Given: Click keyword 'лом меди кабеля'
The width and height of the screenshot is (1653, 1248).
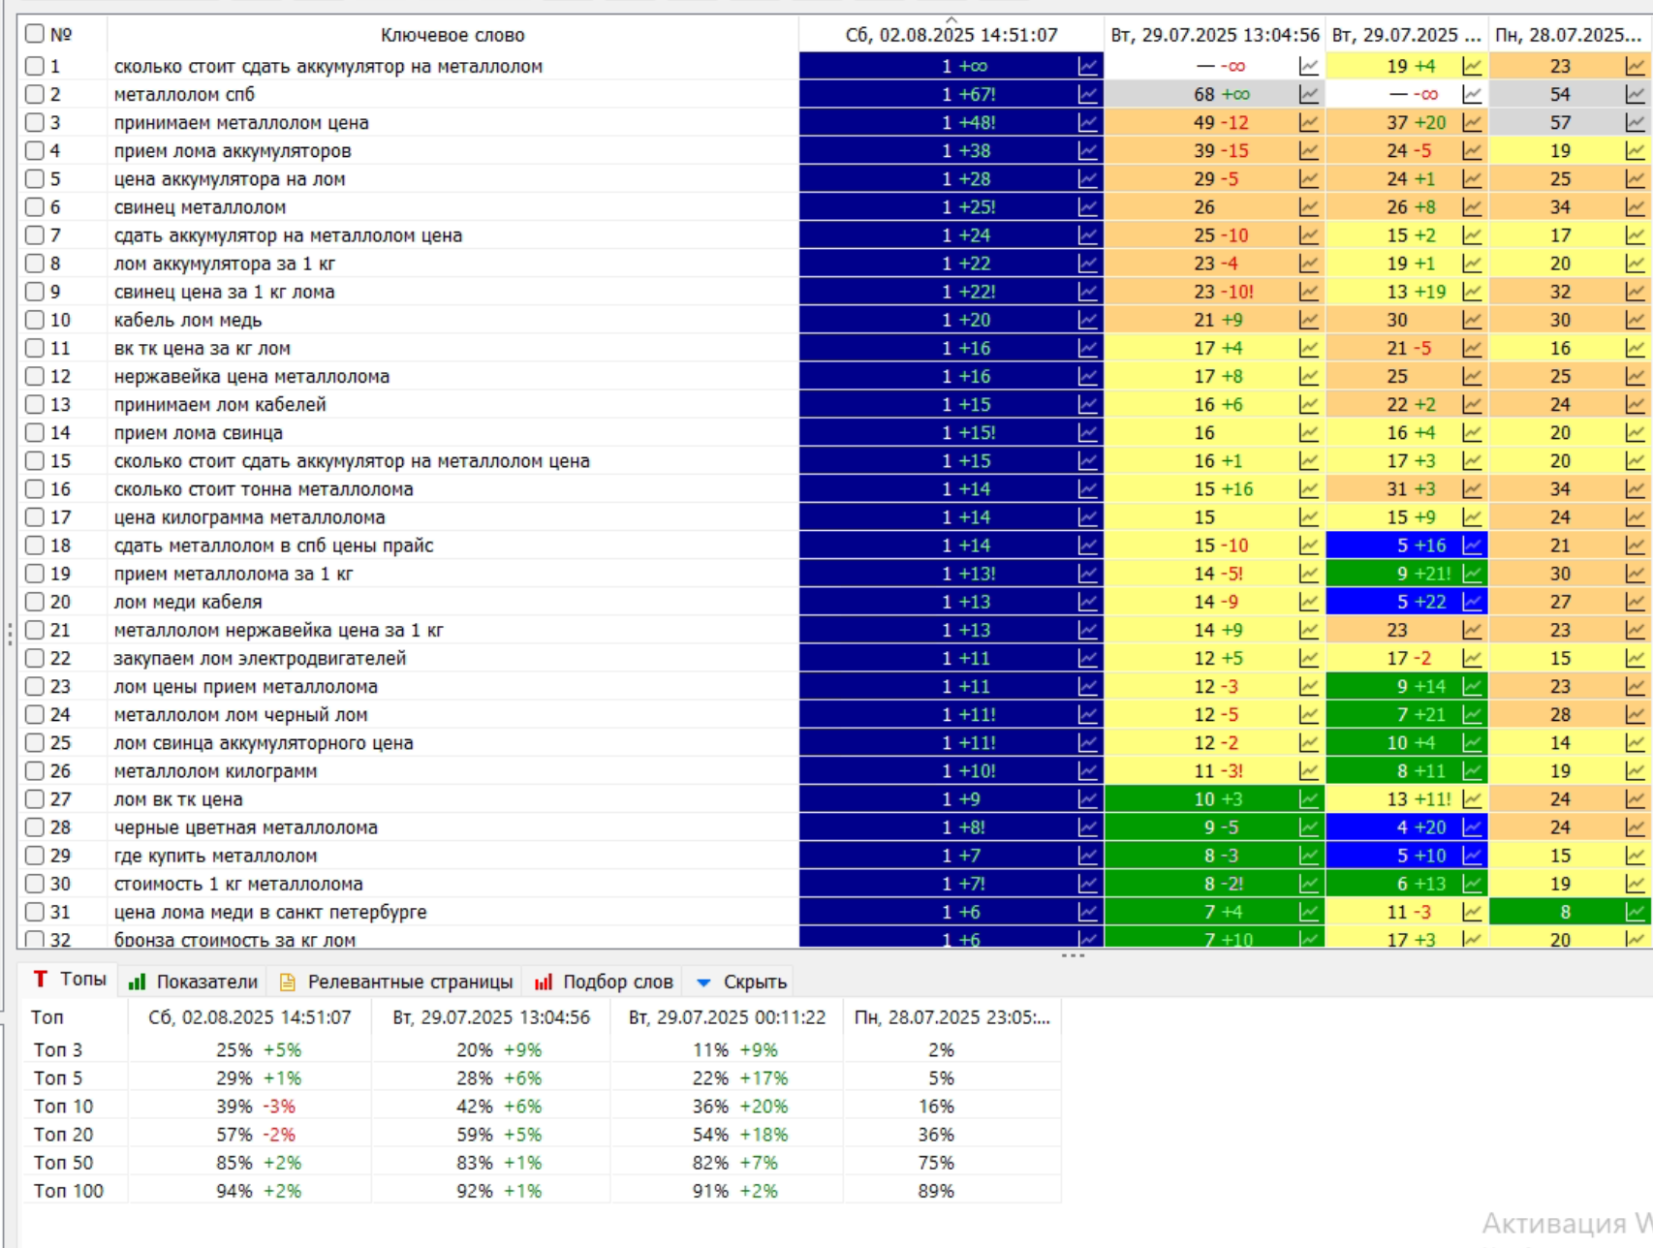Looking at the screenshot, I should click(188, 602).
